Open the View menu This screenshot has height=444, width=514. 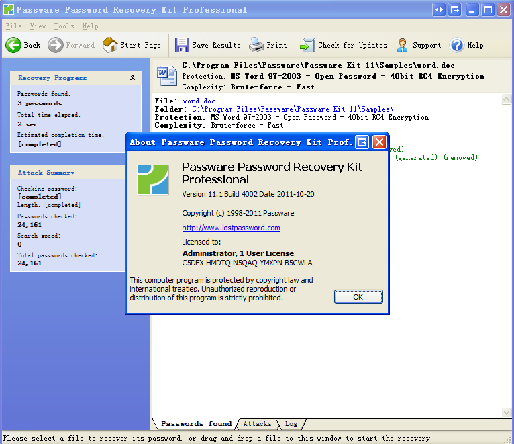pos(38,26)
